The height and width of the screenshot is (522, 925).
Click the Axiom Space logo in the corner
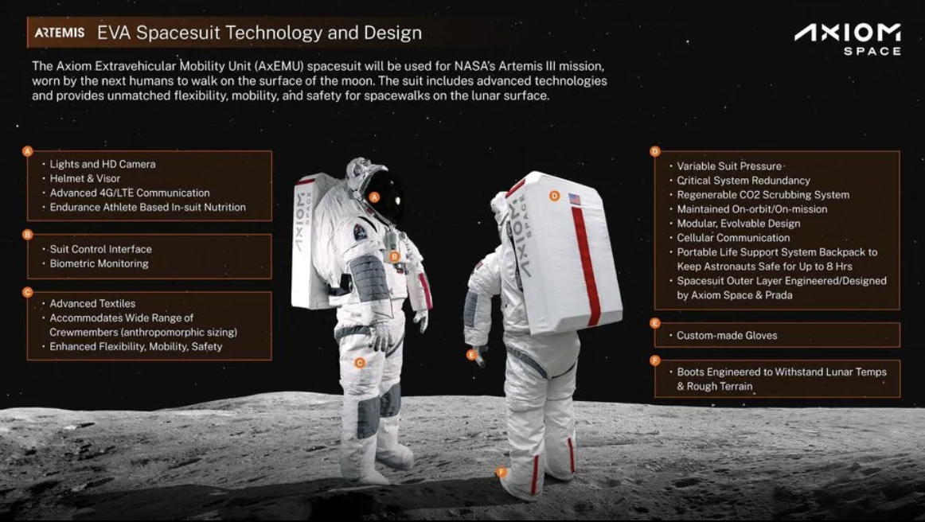tap(847, 40)
